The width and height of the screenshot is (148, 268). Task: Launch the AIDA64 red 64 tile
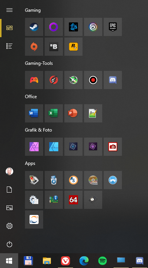coord(73,200)
